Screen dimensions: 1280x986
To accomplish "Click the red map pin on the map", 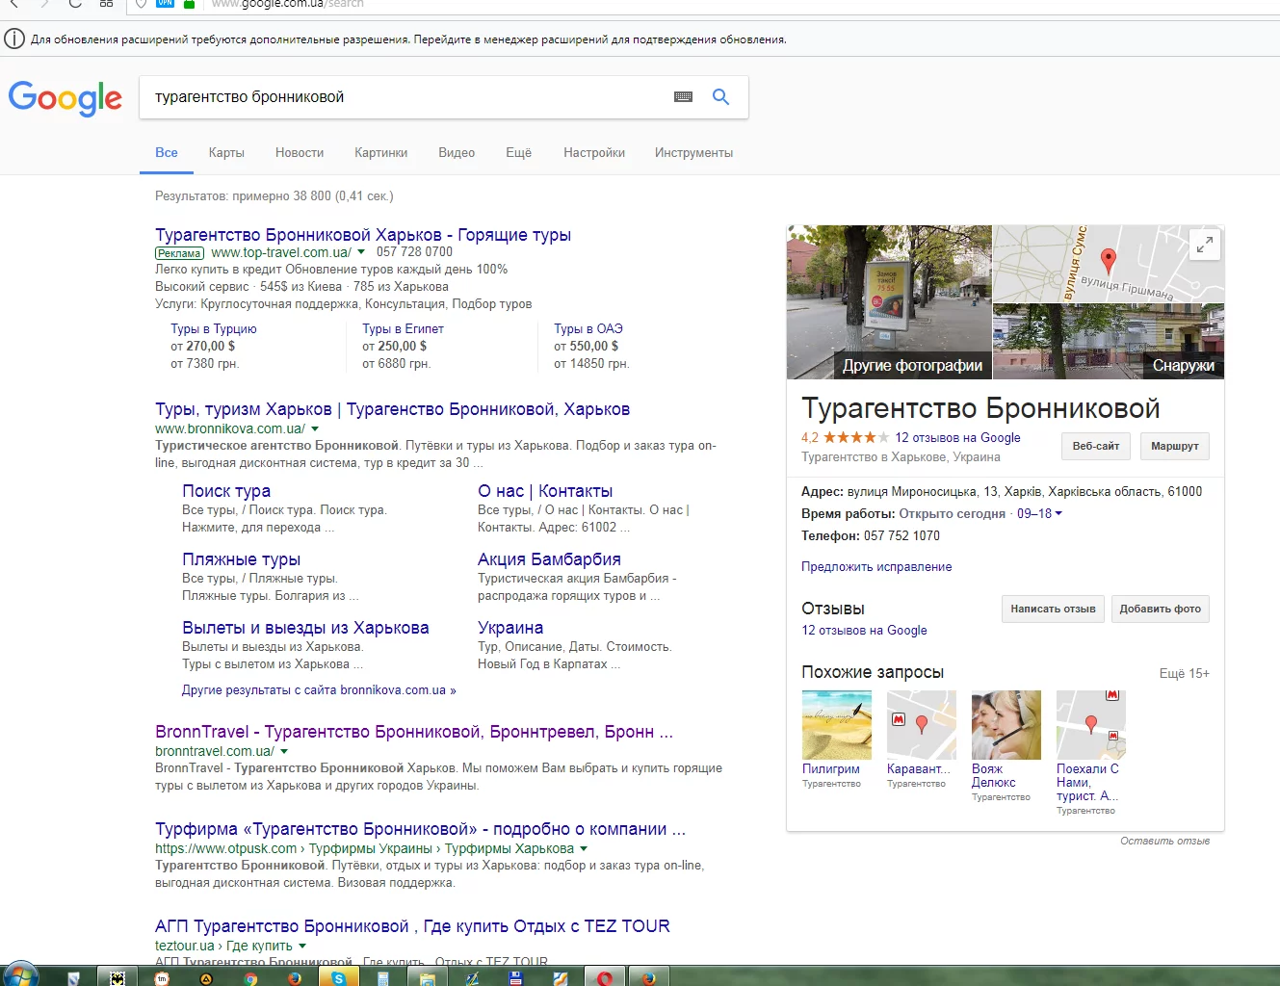I will [x=1109, y=259].
